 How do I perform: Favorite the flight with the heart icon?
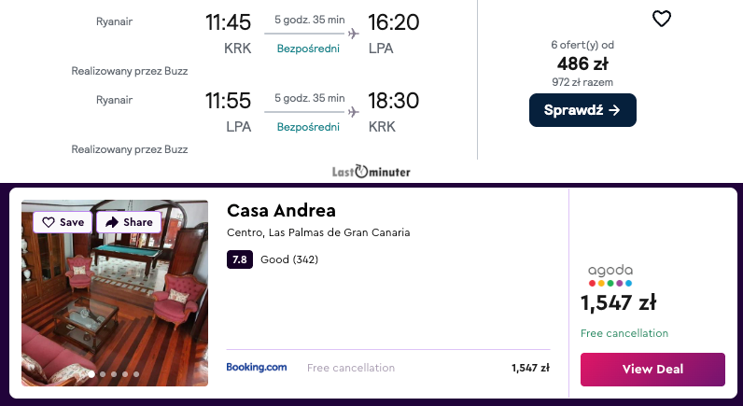click(x=661, y=19)
